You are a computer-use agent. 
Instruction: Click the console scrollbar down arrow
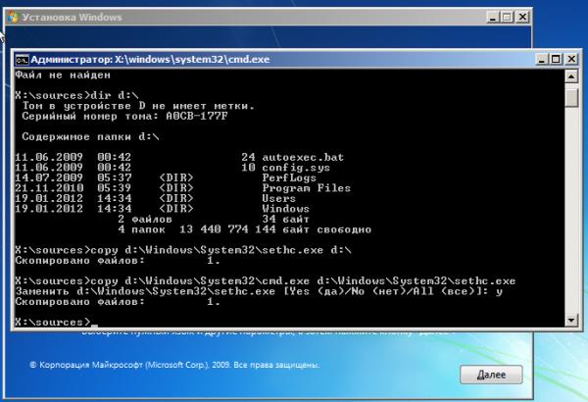click(569, 319)
